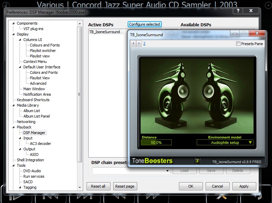Viewport: 272px width, 203px height.
Task: Click the ToneBoosters T logo icon
Action: [x=197, y=161]
